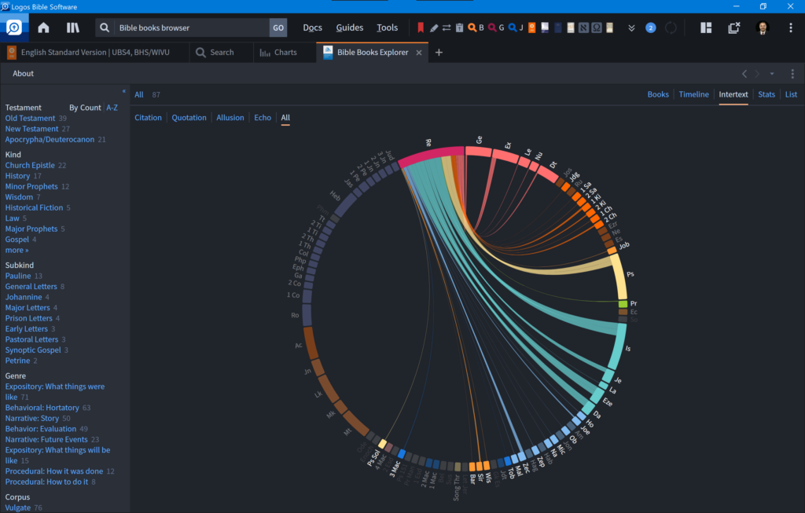Filter by New Testament
This screenshot has width=805, height=513.
31,129
